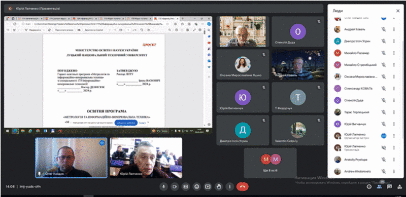The image size is (406, 197).
Task: Open options menu for Тарас Терлецький
Action: (394, 112)
